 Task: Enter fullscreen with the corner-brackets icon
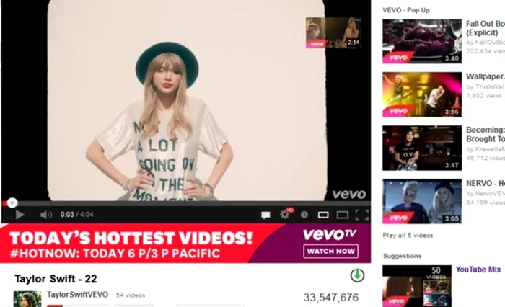[362, 215]
